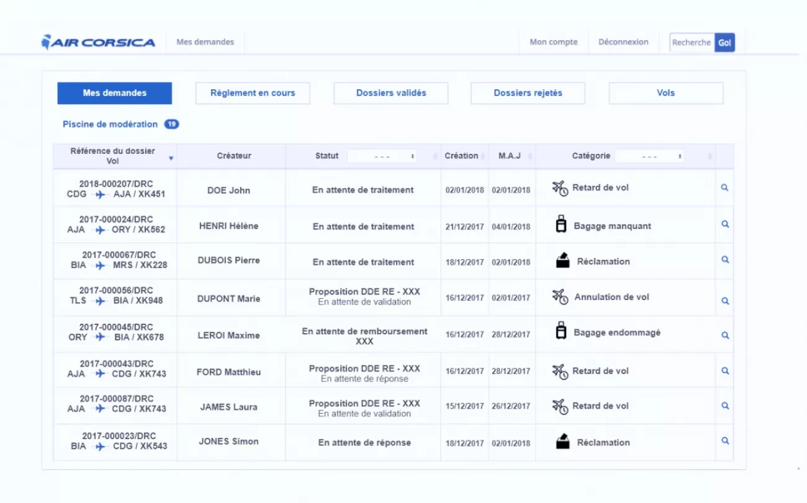The image size is (807, 503).
Task: Open magnifier icon for JAMES Laura row
Action: pos(724,406)
